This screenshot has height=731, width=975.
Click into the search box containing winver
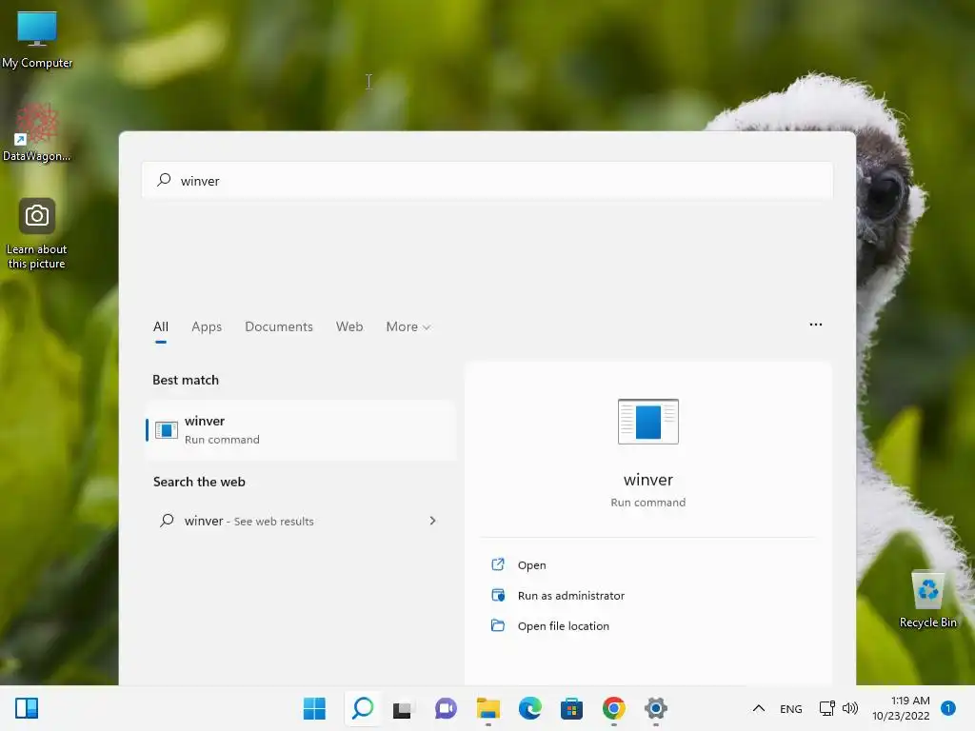pyautogui.click(x=487, y=180)
